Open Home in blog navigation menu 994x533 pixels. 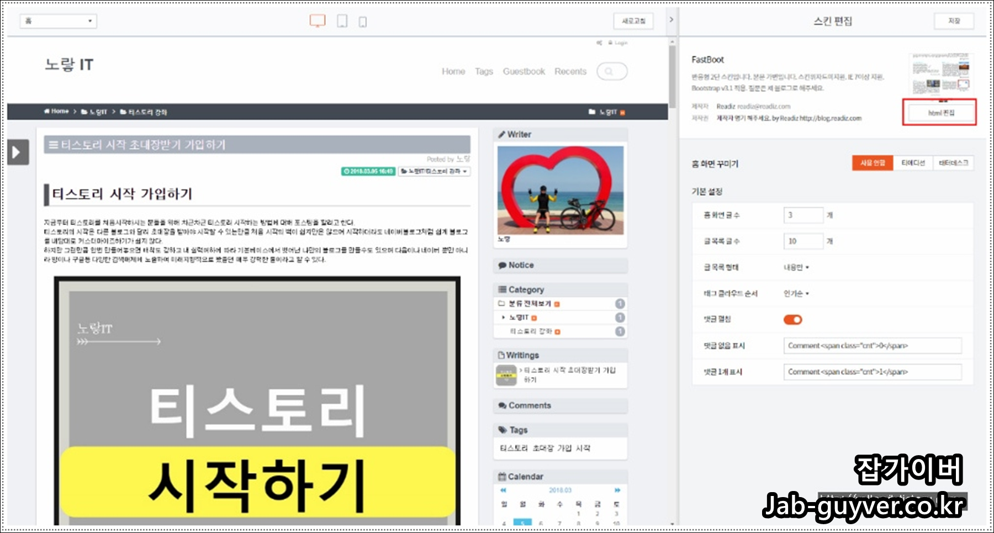tap(453, 71)
